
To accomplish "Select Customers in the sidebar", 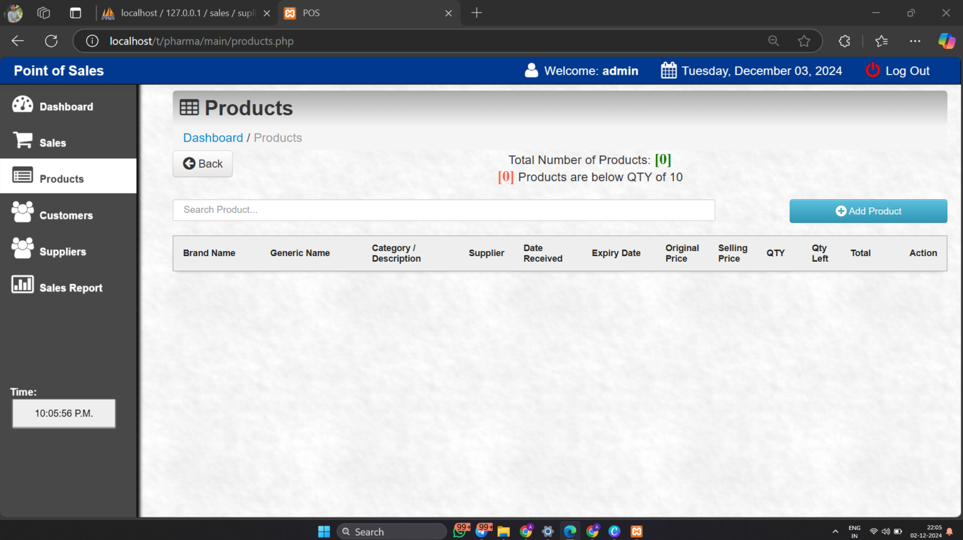I will [x=66, y=215].
